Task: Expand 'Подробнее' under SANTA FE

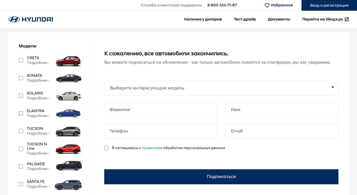Action: [38, 186]
